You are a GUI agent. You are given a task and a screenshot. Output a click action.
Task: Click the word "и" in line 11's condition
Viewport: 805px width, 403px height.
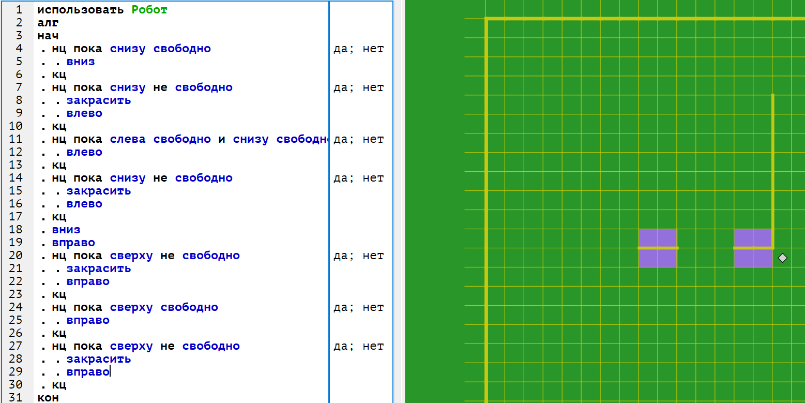tap(222, 139)
